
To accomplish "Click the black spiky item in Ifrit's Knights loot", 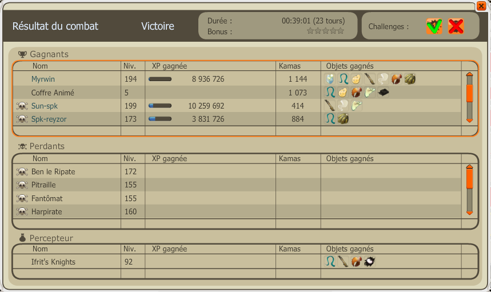I will 370,261.
